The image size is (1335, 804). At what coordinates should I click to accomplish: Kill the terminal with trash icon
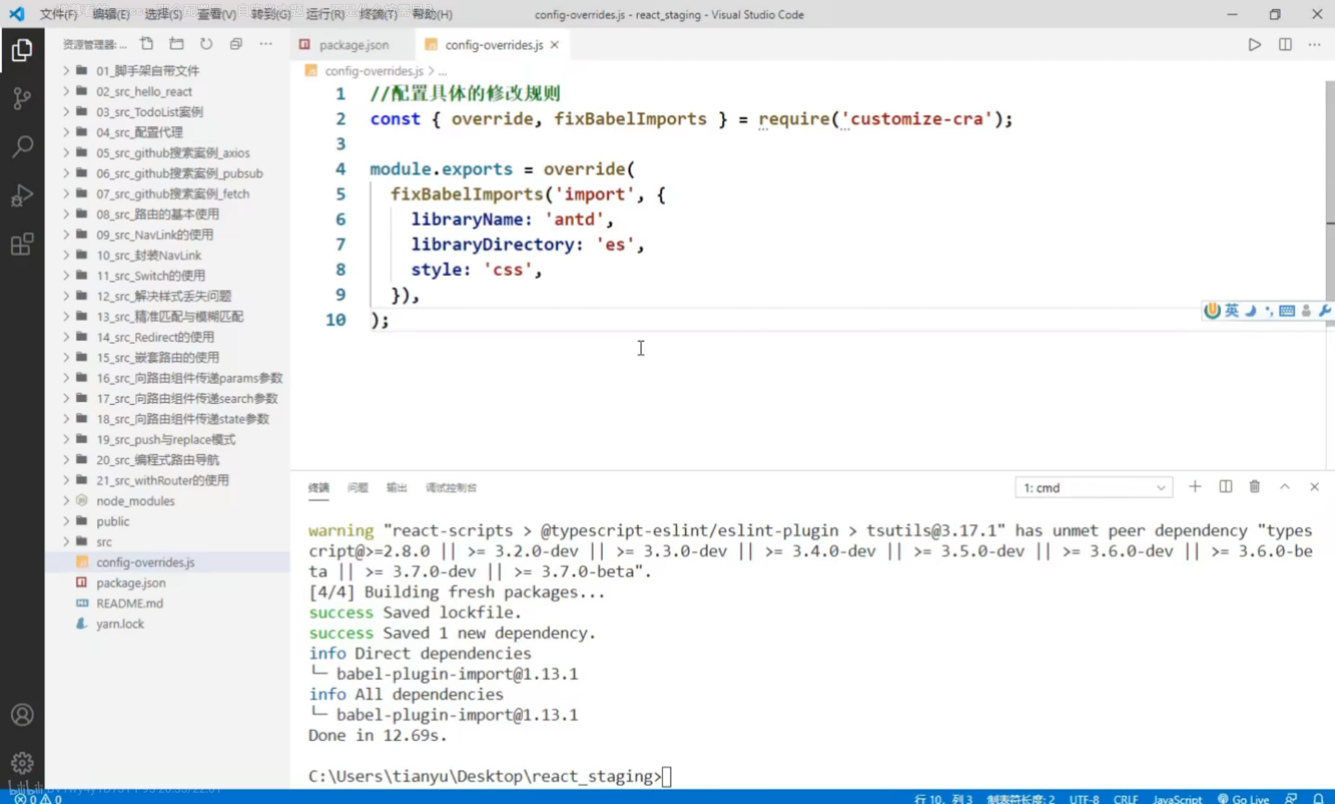click(x=1255, y=487)
